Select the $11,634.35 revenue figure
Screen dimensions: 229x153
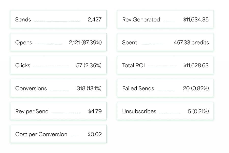tap(196, 20)
